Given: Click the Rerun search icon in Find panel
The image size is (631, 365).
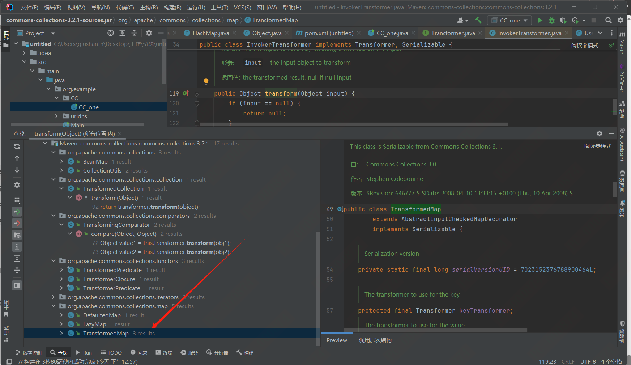Looking at the screenshot, I should coord(17,147).
